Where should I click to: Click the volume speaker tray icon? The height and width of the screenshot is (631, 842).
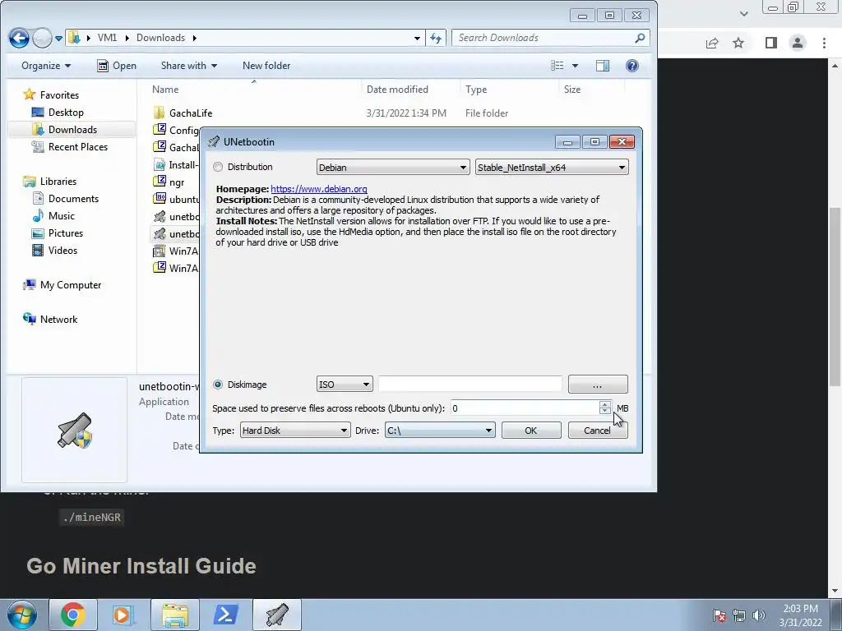pyautogui.click(x=759, y=615)
